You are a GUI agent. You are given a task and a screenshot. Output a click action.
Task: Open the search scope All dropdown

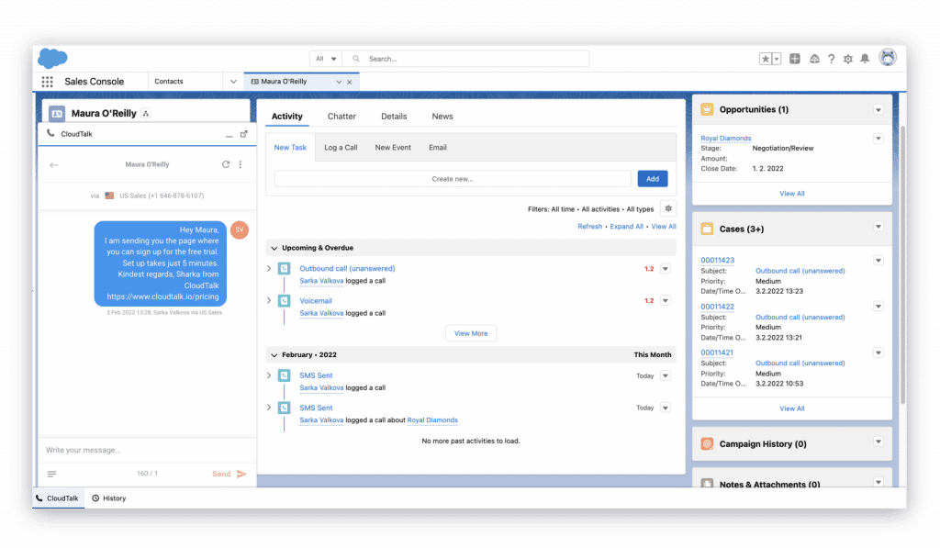pyautogui.click(x=326, y=59)
